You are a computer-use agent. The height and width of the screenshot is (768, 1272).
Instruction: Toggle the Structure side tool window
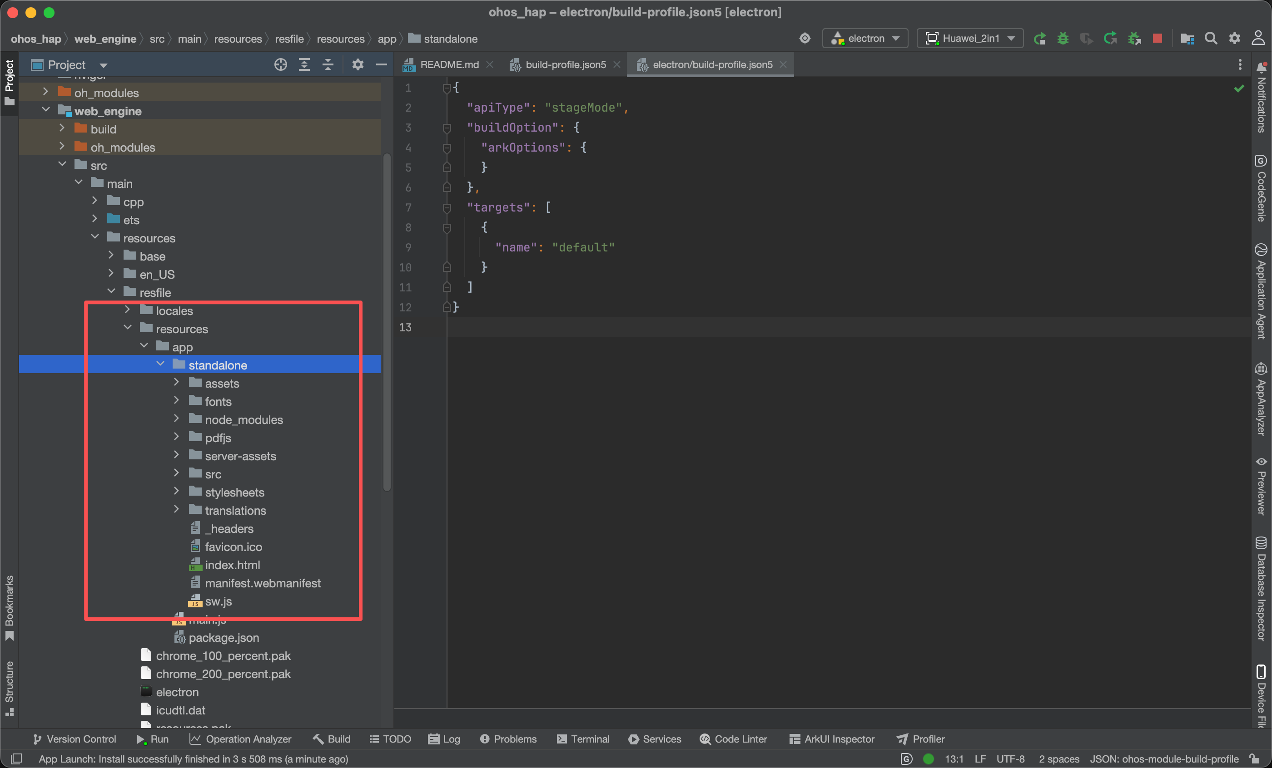(x=9, y=689)
